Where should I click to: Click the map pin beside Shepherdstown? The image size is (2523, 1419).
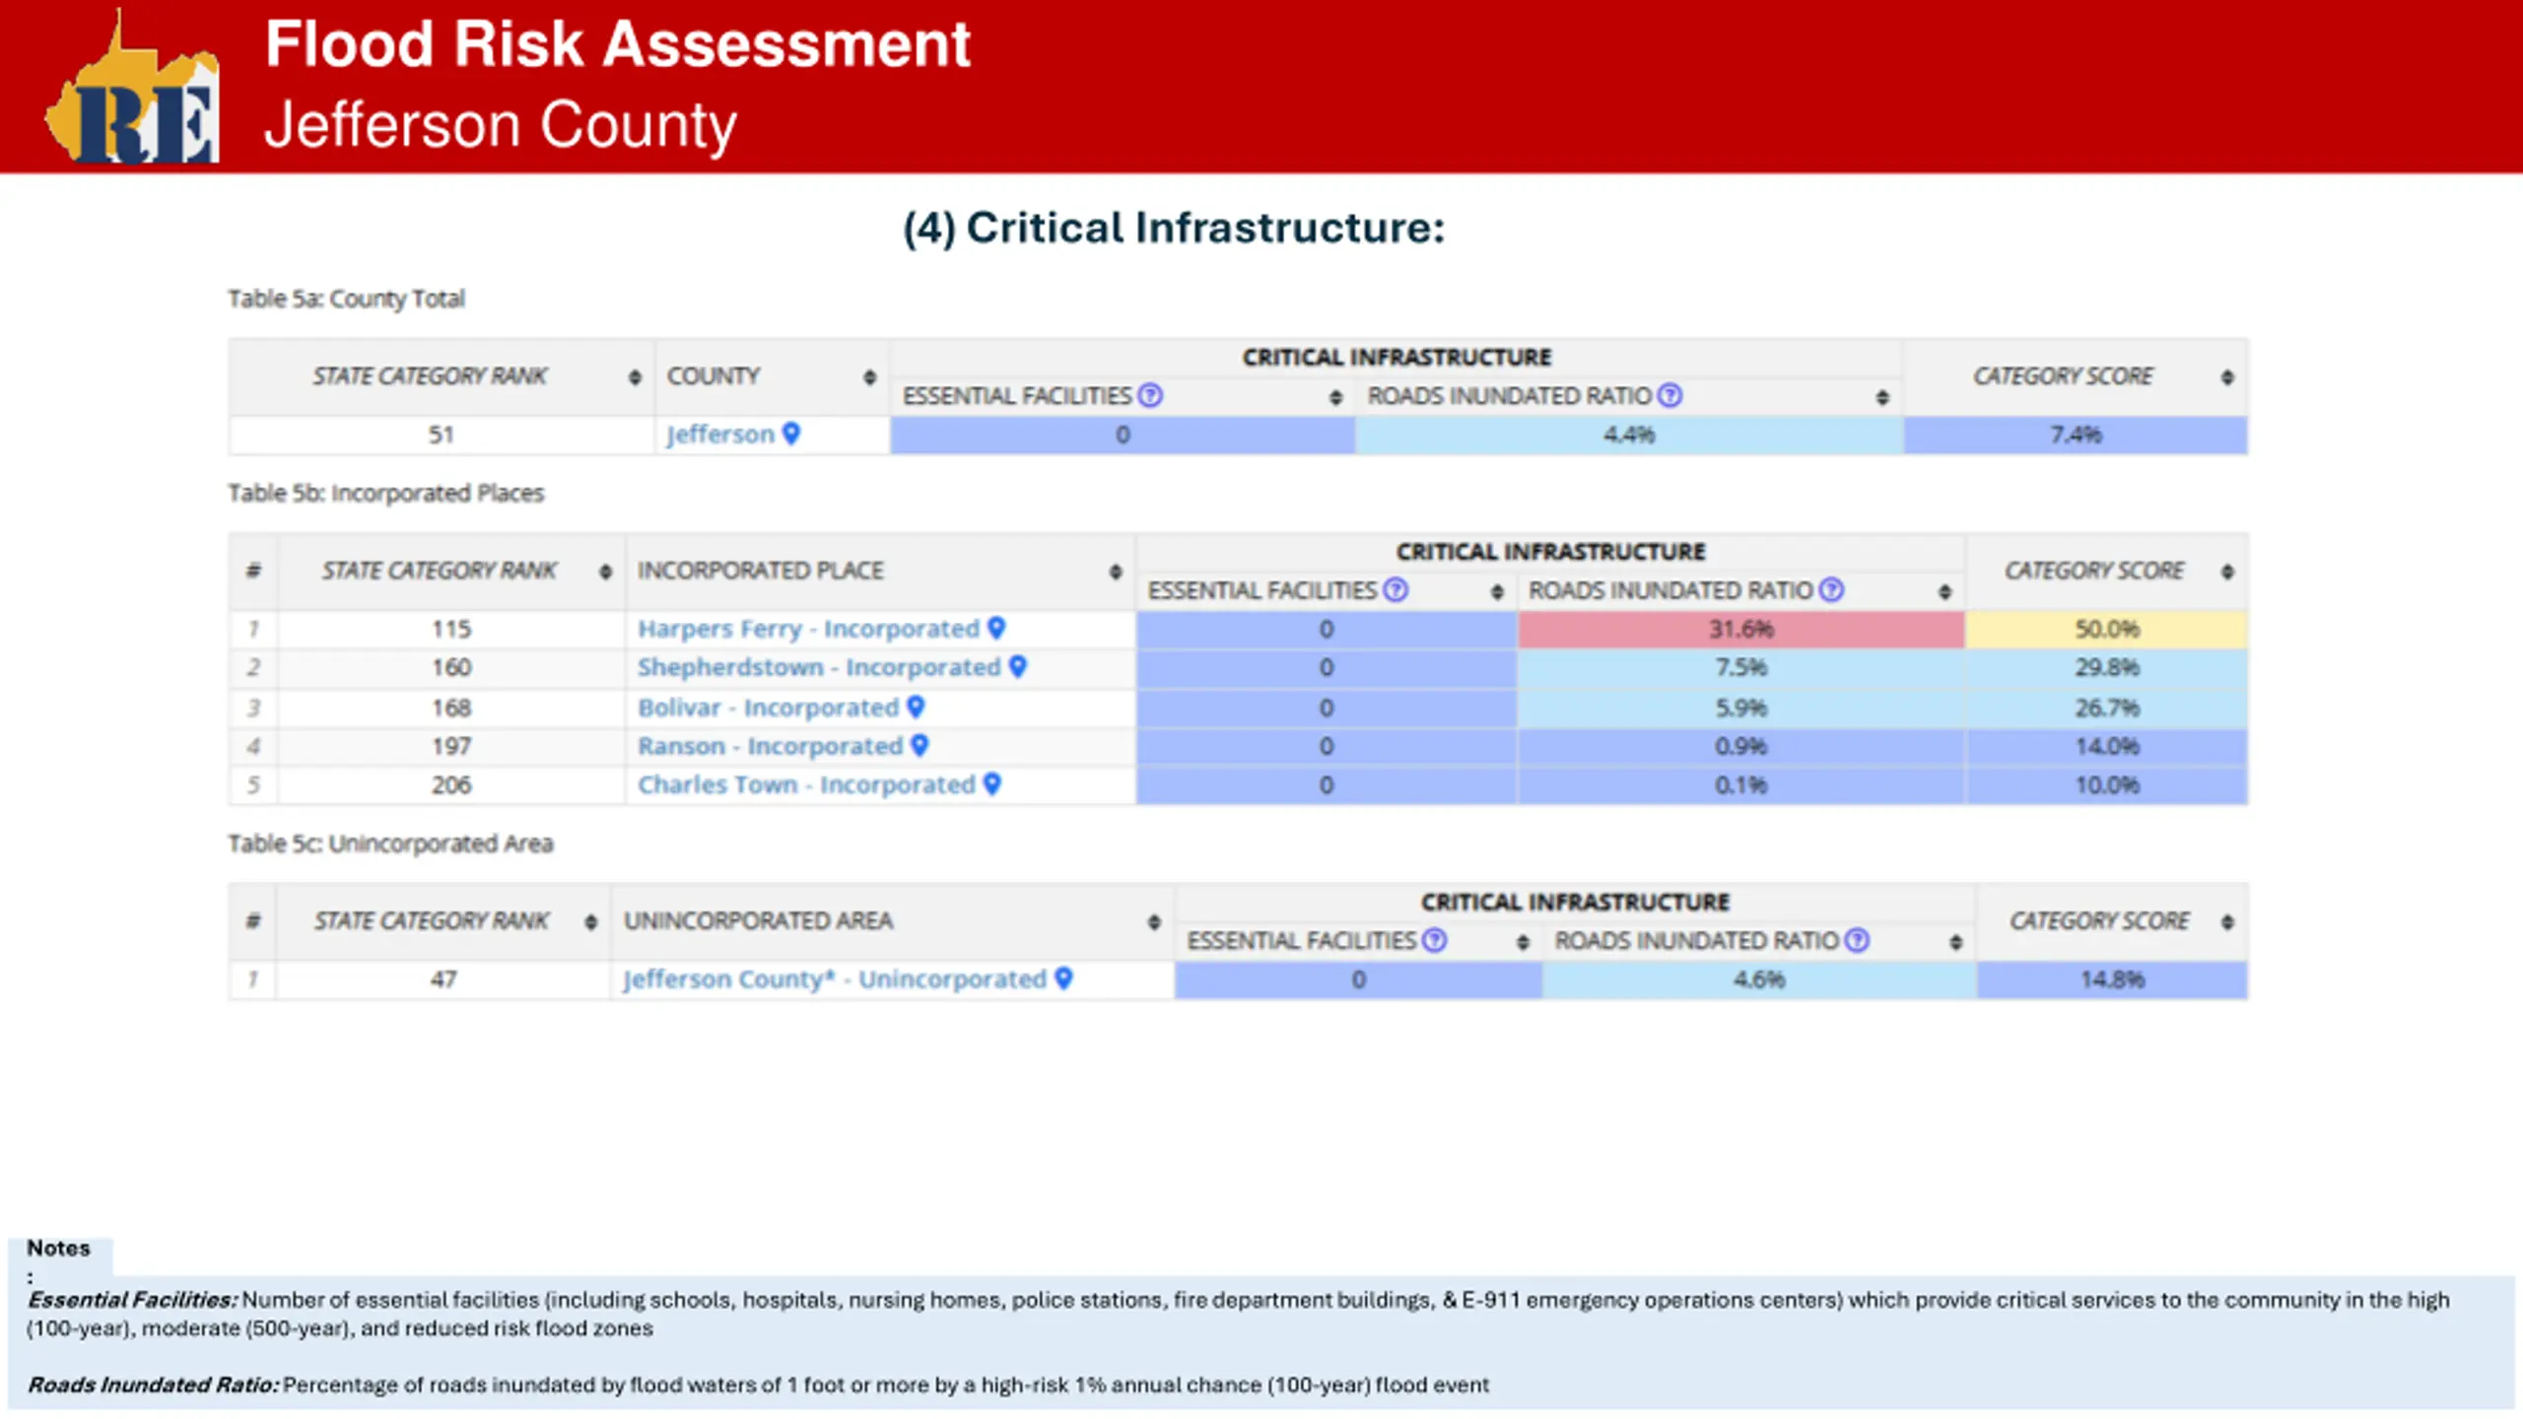click(x=1018, y=667)
